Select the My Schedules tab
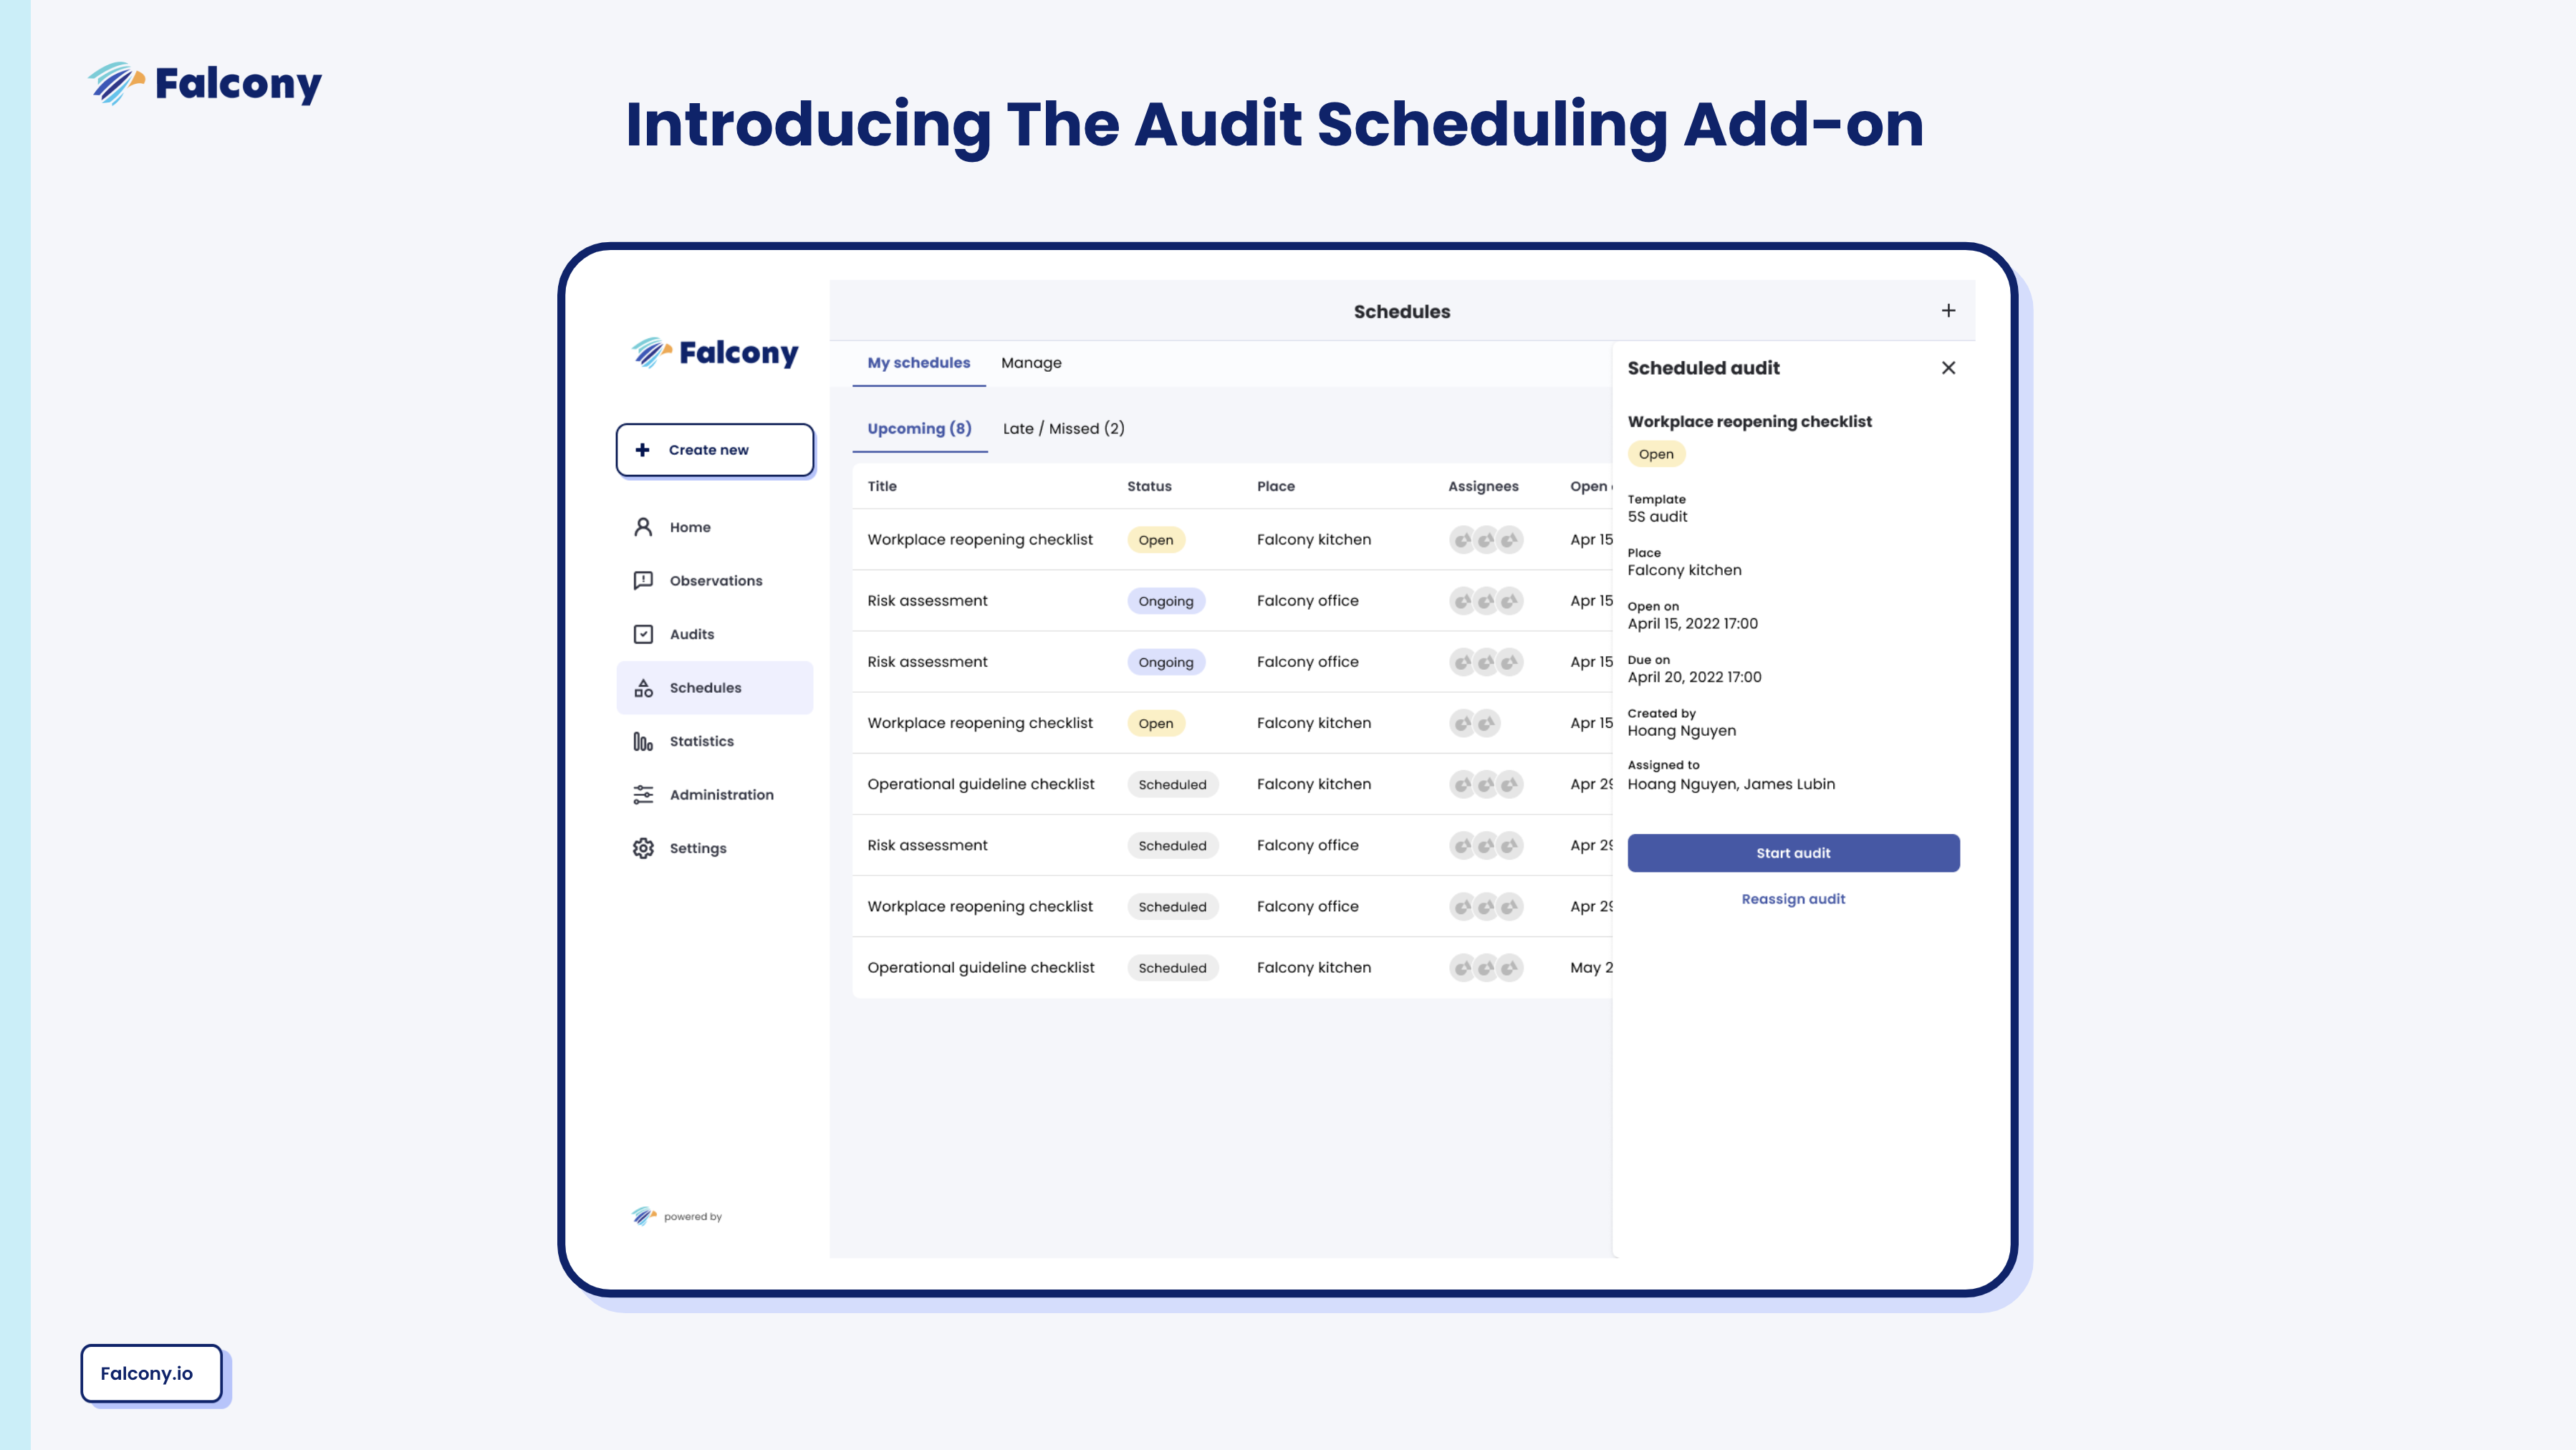The width and height of the screenshot is (2576, 1450). coord(918,362)
